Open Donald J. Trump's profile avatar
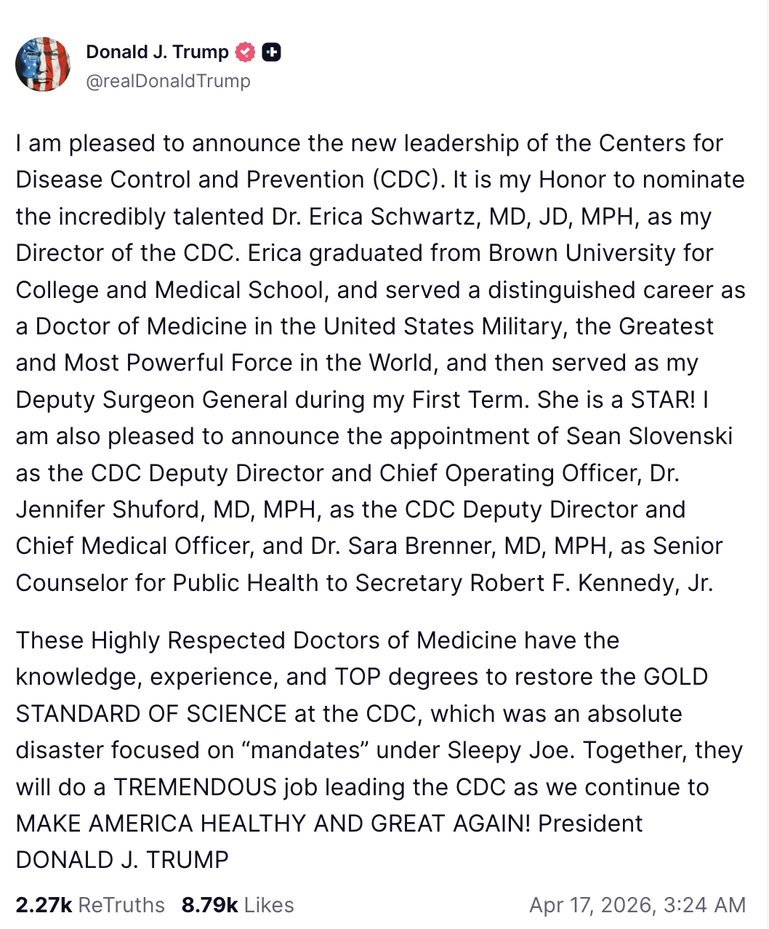The height and width of the screenshot is (929, 769). pyautogui.click(x=43, y=65)
